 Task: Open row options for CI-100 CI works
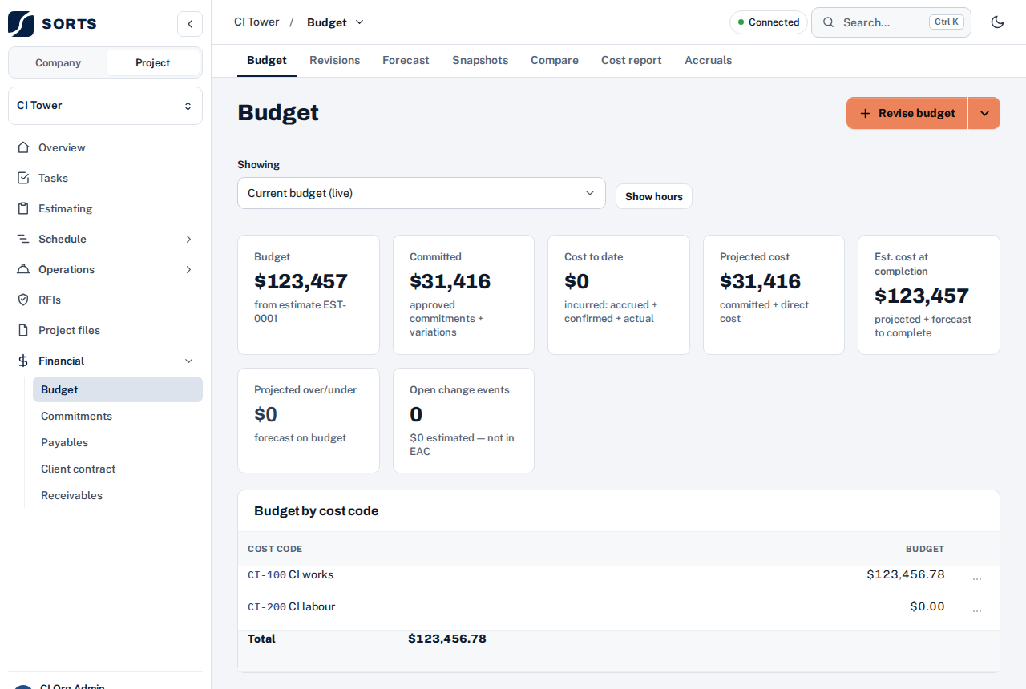pyautogui.click(x=976, y=578)
